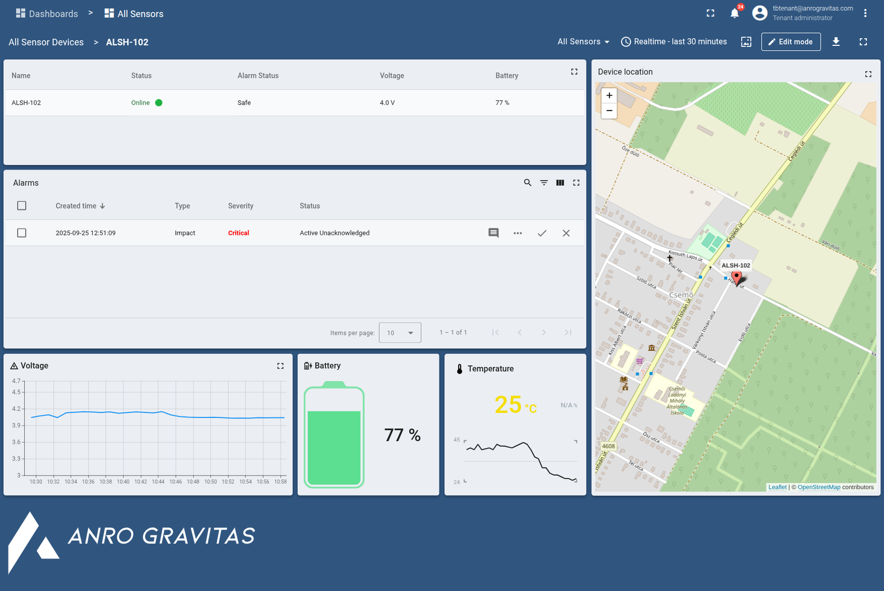The image size is (884, 591).
Task: Open the OpenStreetMap attribution link
Action: (818, 487)
